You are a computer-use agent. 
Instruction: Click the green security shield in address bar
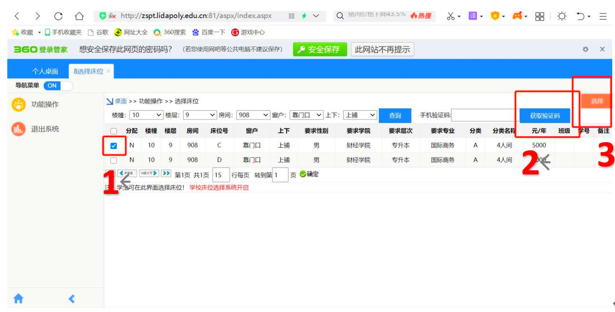tap(103, 16)
